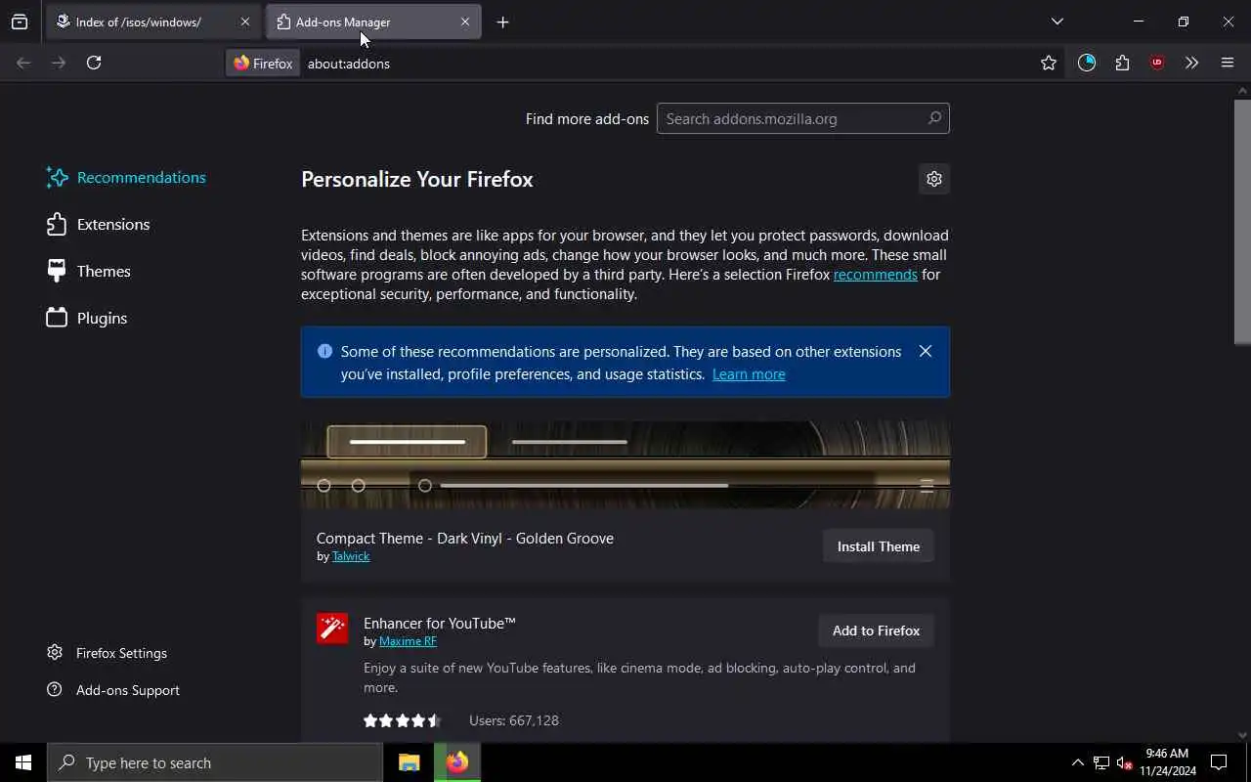Show more tools overflow chevron

pyautogui.click(x=1191, y=63)
